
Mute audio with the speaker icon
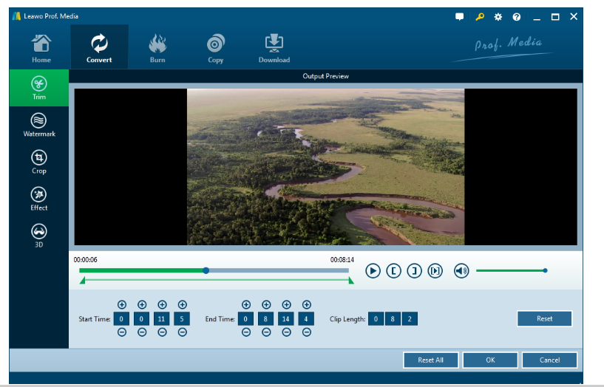point(461,271)
